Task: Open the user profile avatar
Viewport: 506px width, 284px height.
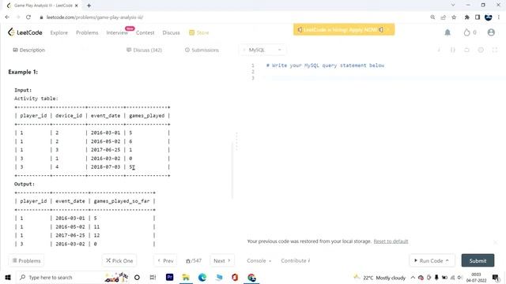Action: (491, 32)
